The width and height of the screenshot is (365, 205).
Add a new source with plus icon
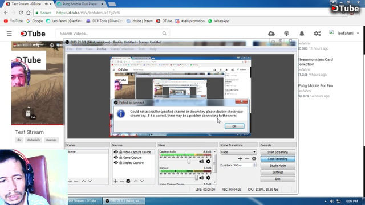click(x=116, y=181)
